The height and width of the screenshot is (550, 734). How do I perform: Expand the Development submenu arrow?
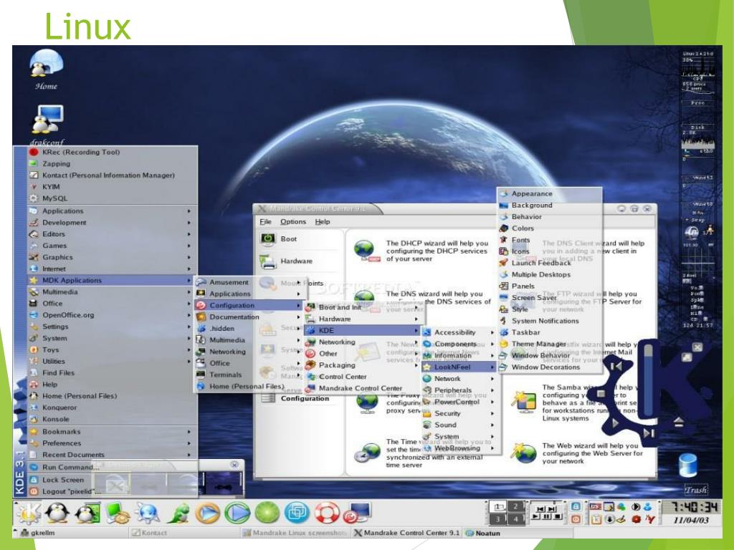(189, 223)
